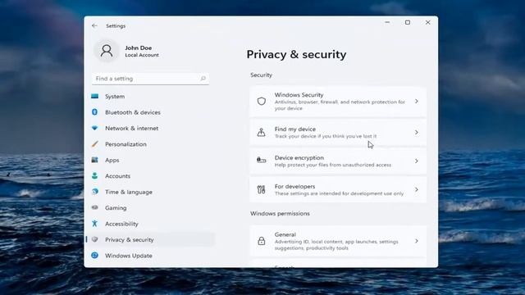525x295 pixels.
Task: Open the System settings category
Action: pos(150,97)
